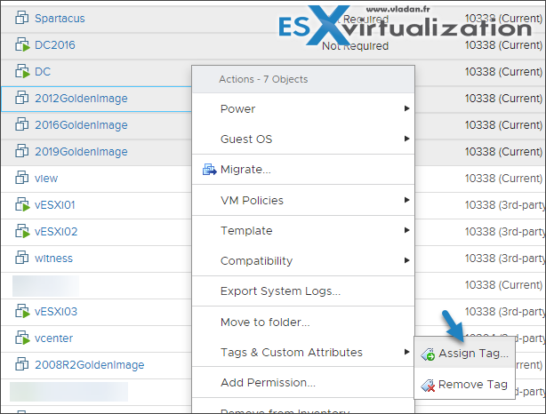Click the 2016GoldenImage VM icon
The width and height of the screenshot is (546, 414).
(22, 124)
